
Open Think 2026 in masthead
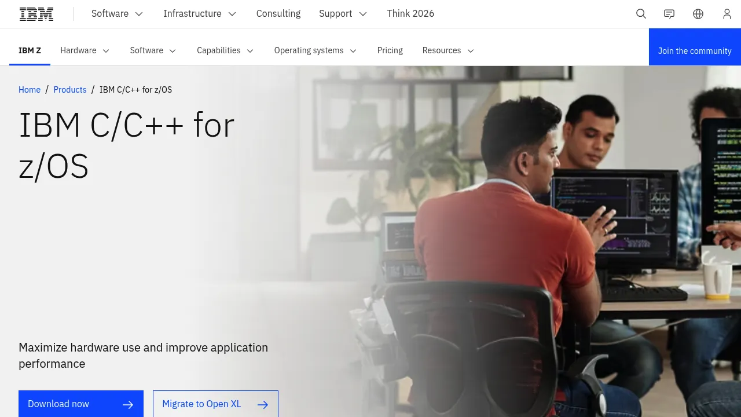(x=410, y=14)
